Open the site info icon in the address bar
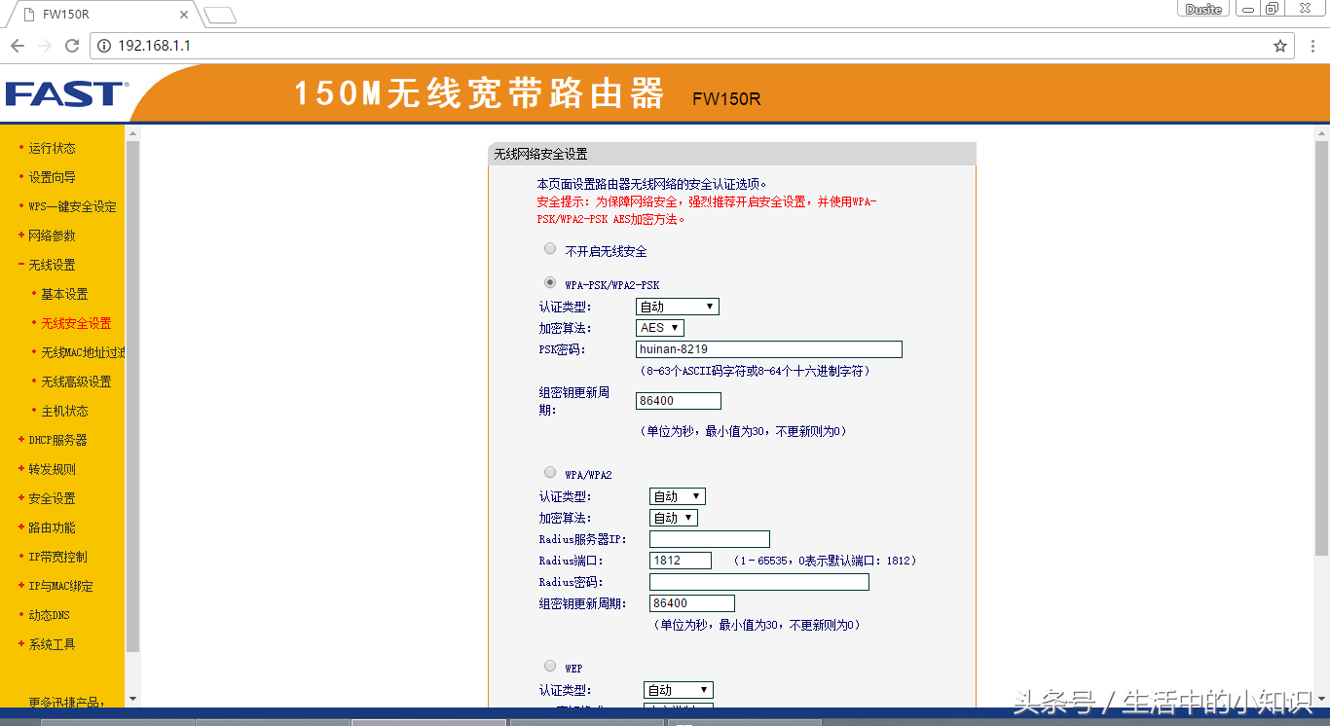The height and width of the screenshot is (726, 1330). 104,46
